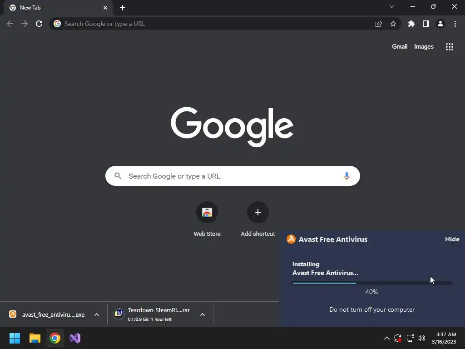Viewport: 465px width, 349px height.
Task: Open Gmail link
Action: [x=400, y=47]
